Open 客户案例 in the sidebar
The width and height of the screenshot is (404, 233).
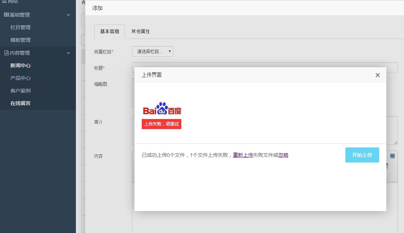point(21,91)
